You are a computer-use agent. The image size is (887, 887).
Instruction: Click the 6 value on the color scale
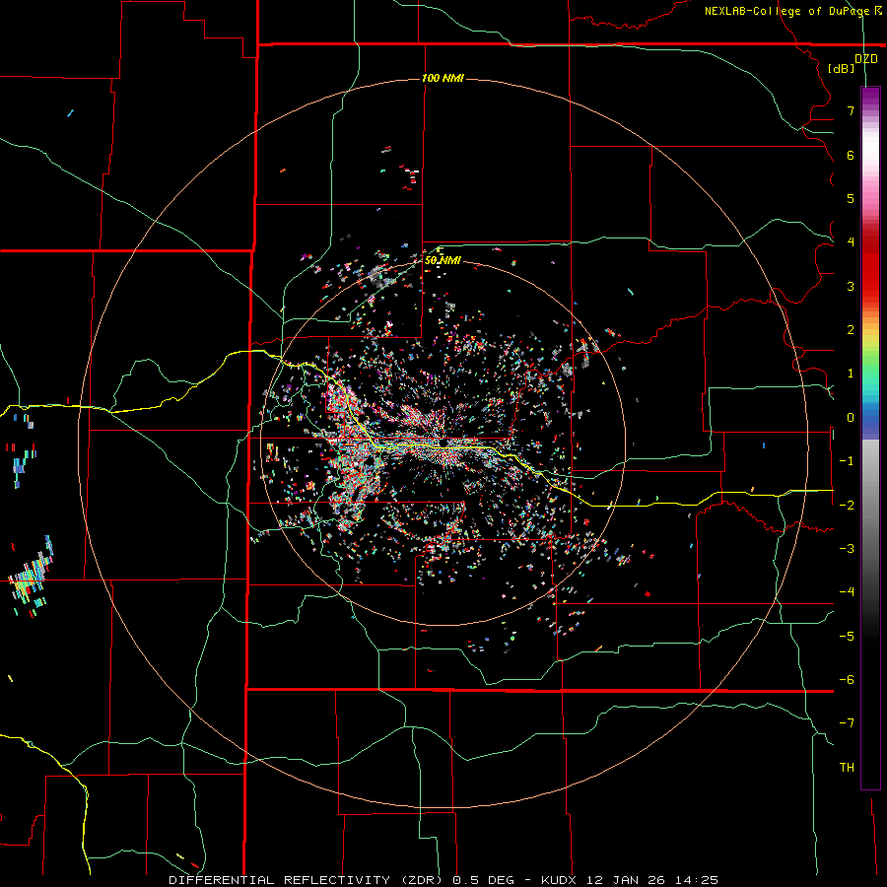click(851, 155)
